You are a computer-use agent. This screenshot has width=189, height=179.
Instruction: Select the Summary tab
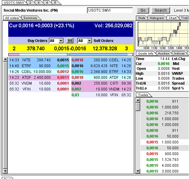pyautogui.click(x=30, y=18)
